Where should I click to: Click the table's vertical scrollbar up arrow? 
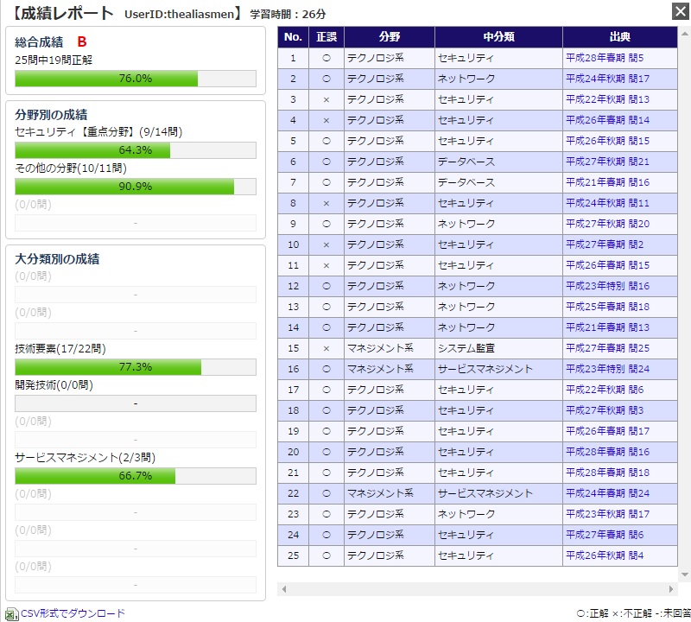685,34
